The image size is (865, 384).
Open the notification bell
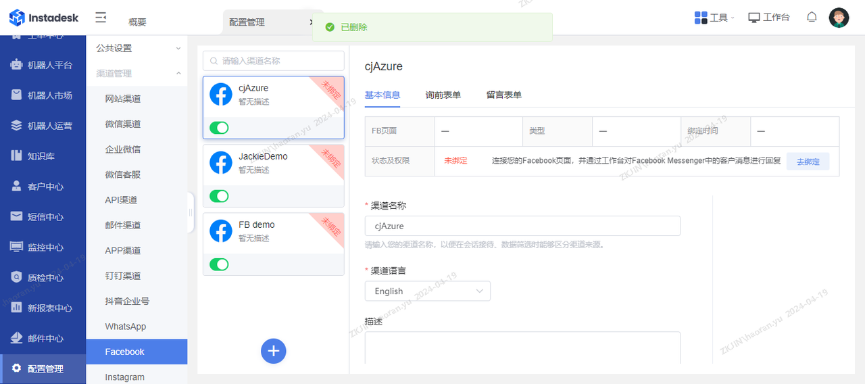812,18
